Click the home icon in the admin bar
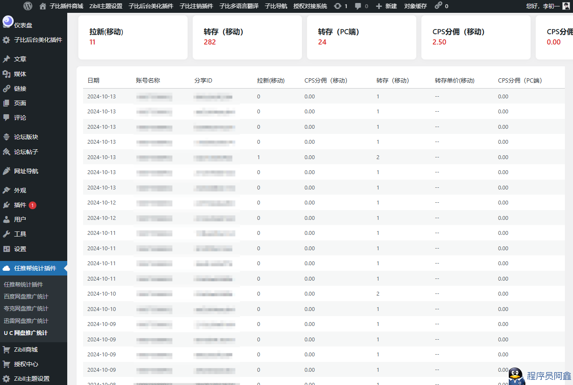573x385 pixels. [43, 6]
